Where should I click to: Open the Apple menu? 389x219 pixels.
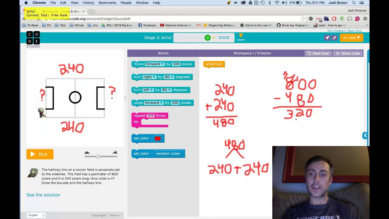[26, 3]
